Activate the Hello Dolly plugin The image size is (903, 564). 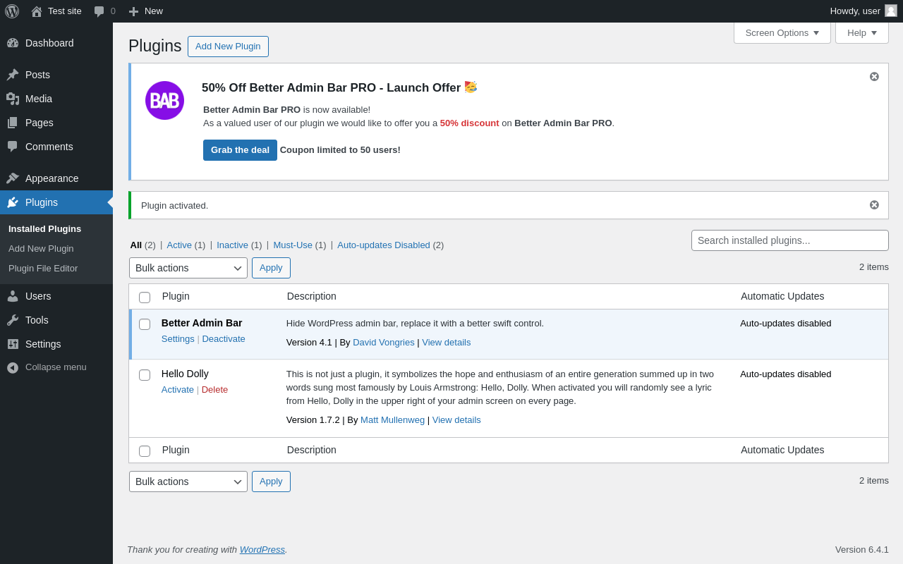click(178, 389)
